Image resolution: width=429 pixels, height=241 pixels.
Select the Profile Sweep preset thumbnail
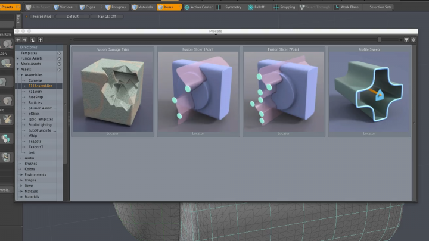point(369,91)
